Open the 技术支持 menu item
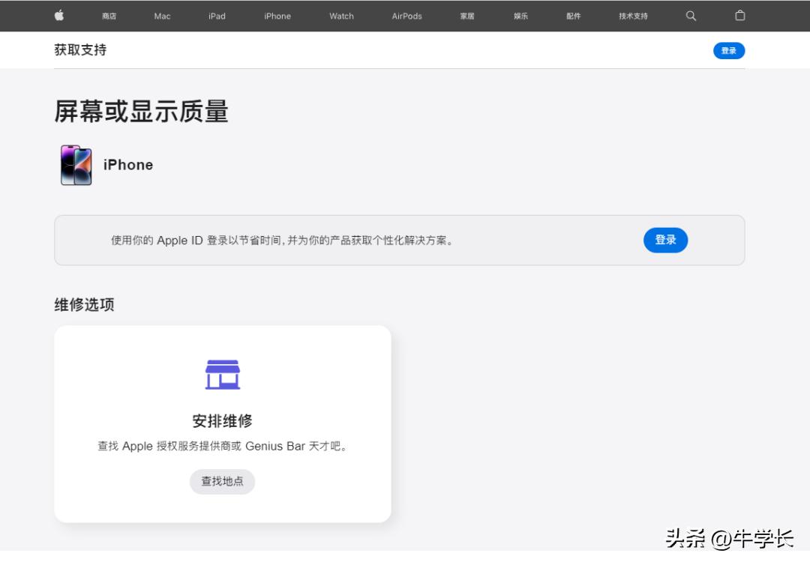Screen dimensions: 810x565 coord(632,15)
